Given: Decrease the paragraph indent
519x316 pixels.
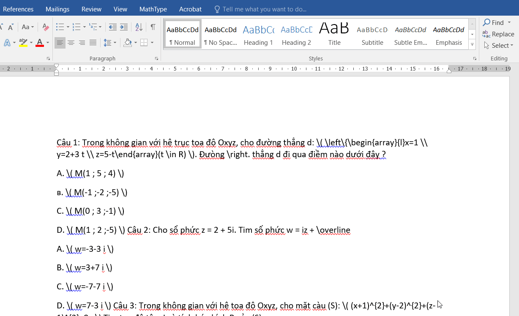Looking at the screenshot, I should pyautogui.click(x=113, y=27).
